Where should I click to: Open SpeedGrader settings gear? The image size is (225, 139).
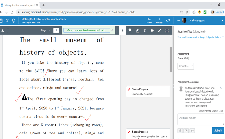pyautogui.click(x=13, y=21)
